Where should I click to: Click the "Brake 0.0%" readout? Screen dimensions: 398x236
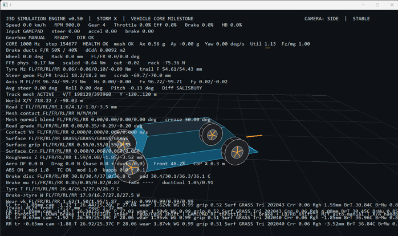point(199,25)
